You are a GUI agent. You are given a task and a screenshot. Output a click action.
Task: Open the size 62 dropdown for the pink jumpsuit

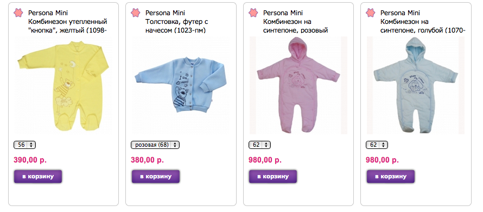259,145
